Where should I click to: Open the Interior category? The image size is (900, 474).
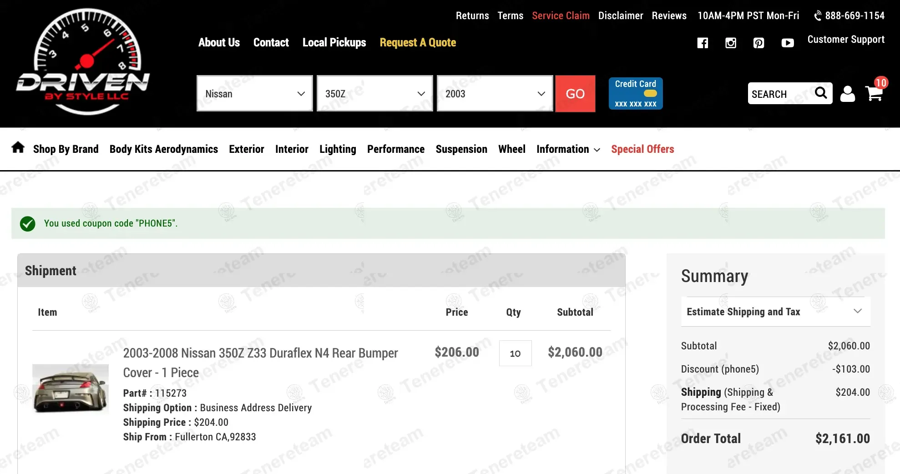[292, 149]
